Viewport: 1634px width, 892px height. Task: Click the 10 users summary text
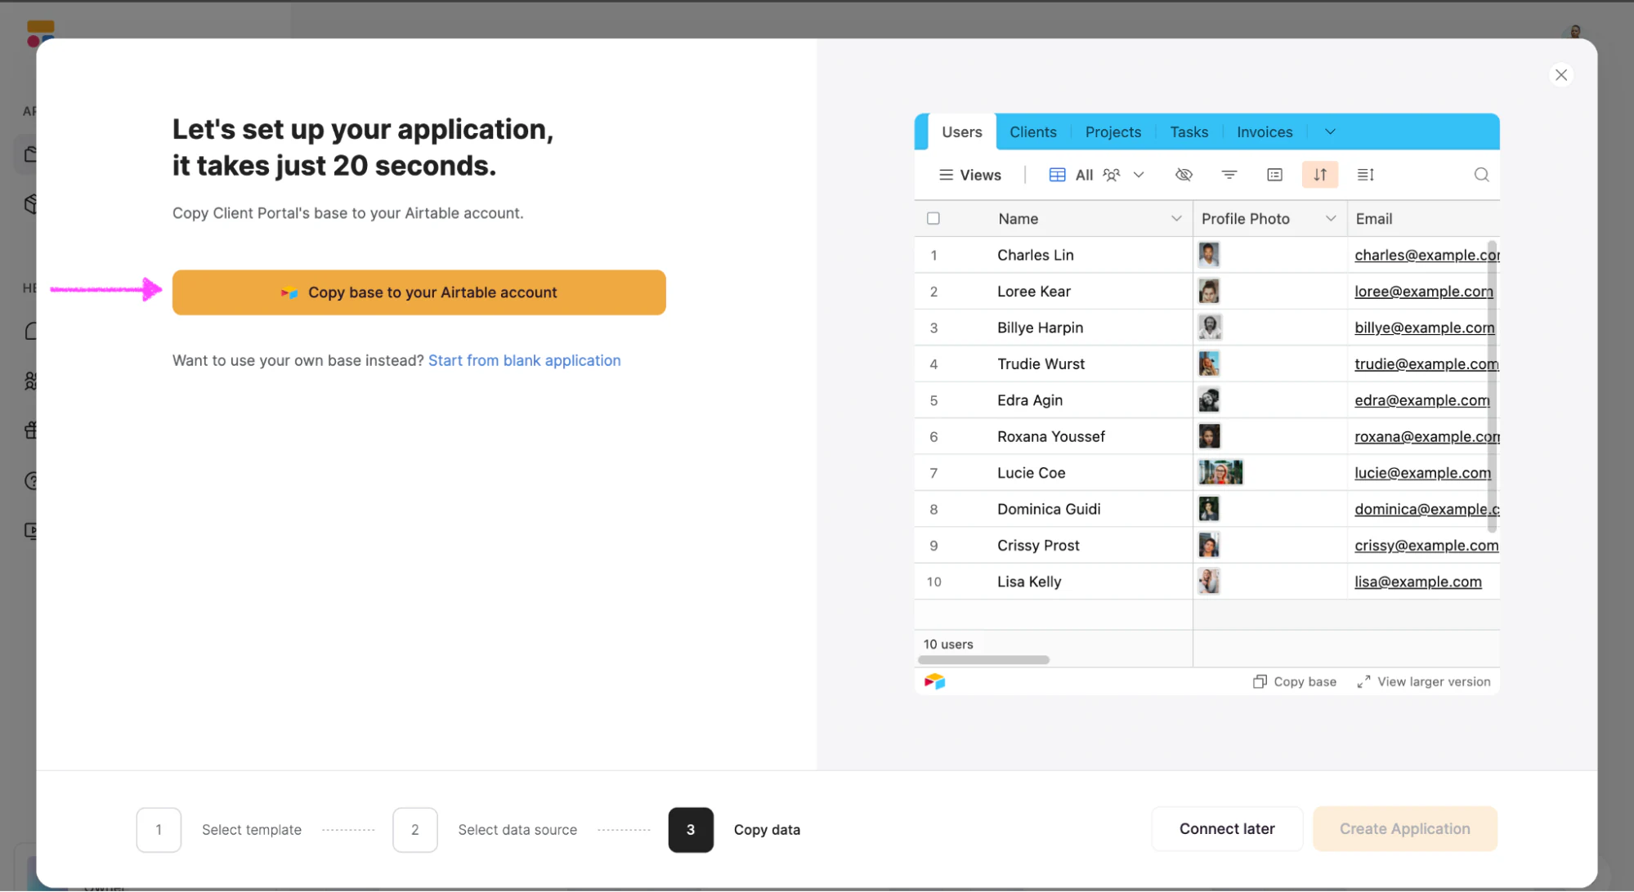tap(947, 644)
